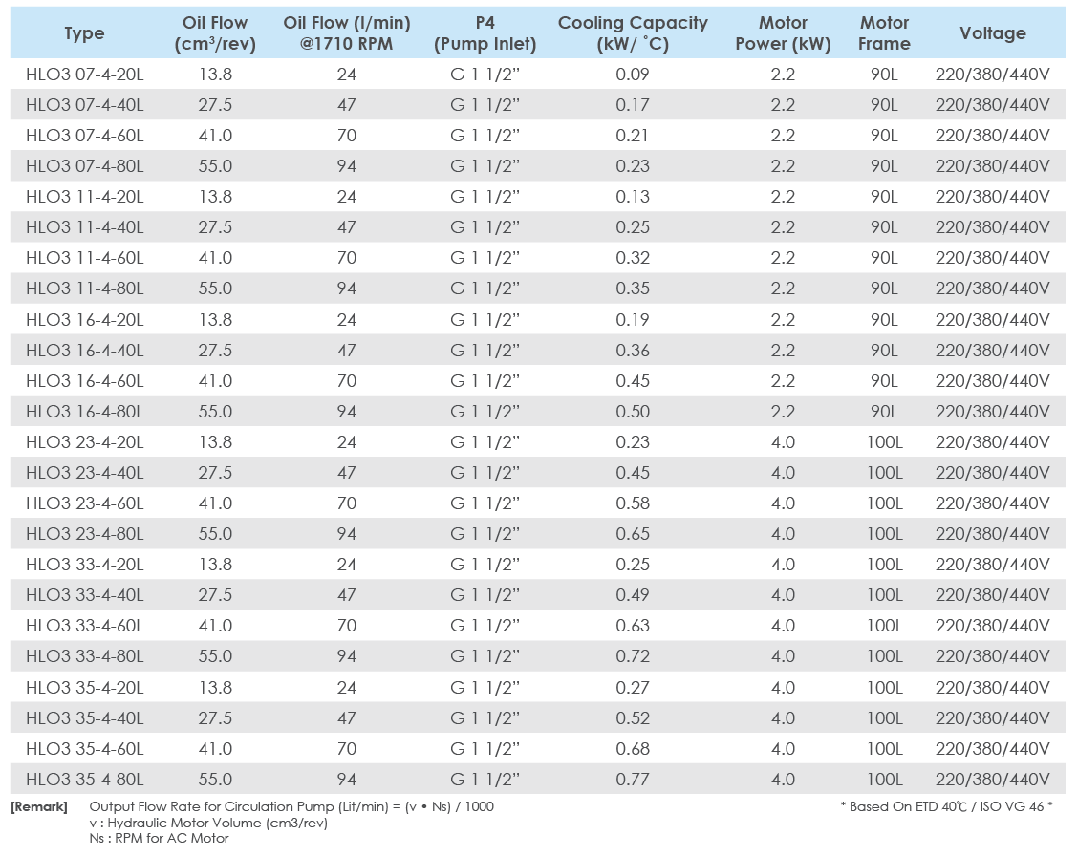Select the 0.77 cooling capacity cell
Viewport: 1078px width, 856px height.
633,780
